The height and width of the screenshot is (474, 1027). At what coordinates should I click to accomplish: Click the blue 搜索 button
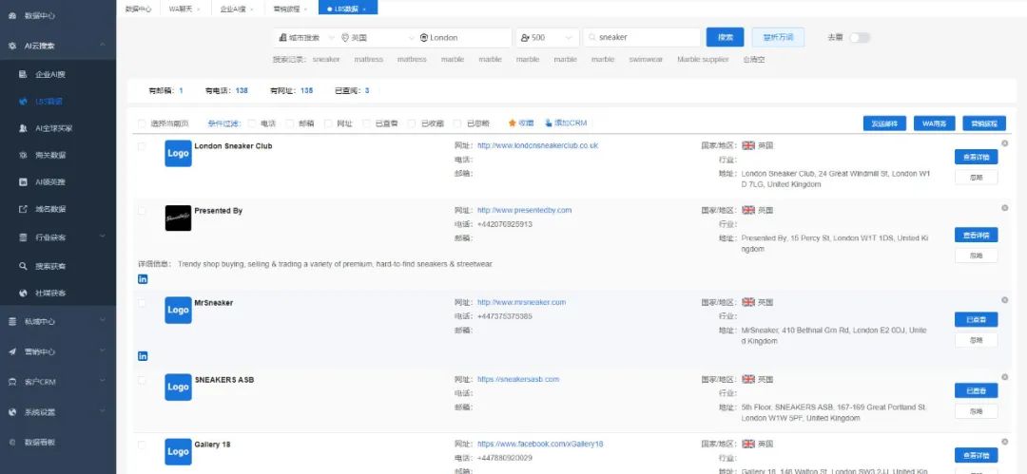click(x=725, y=37)
